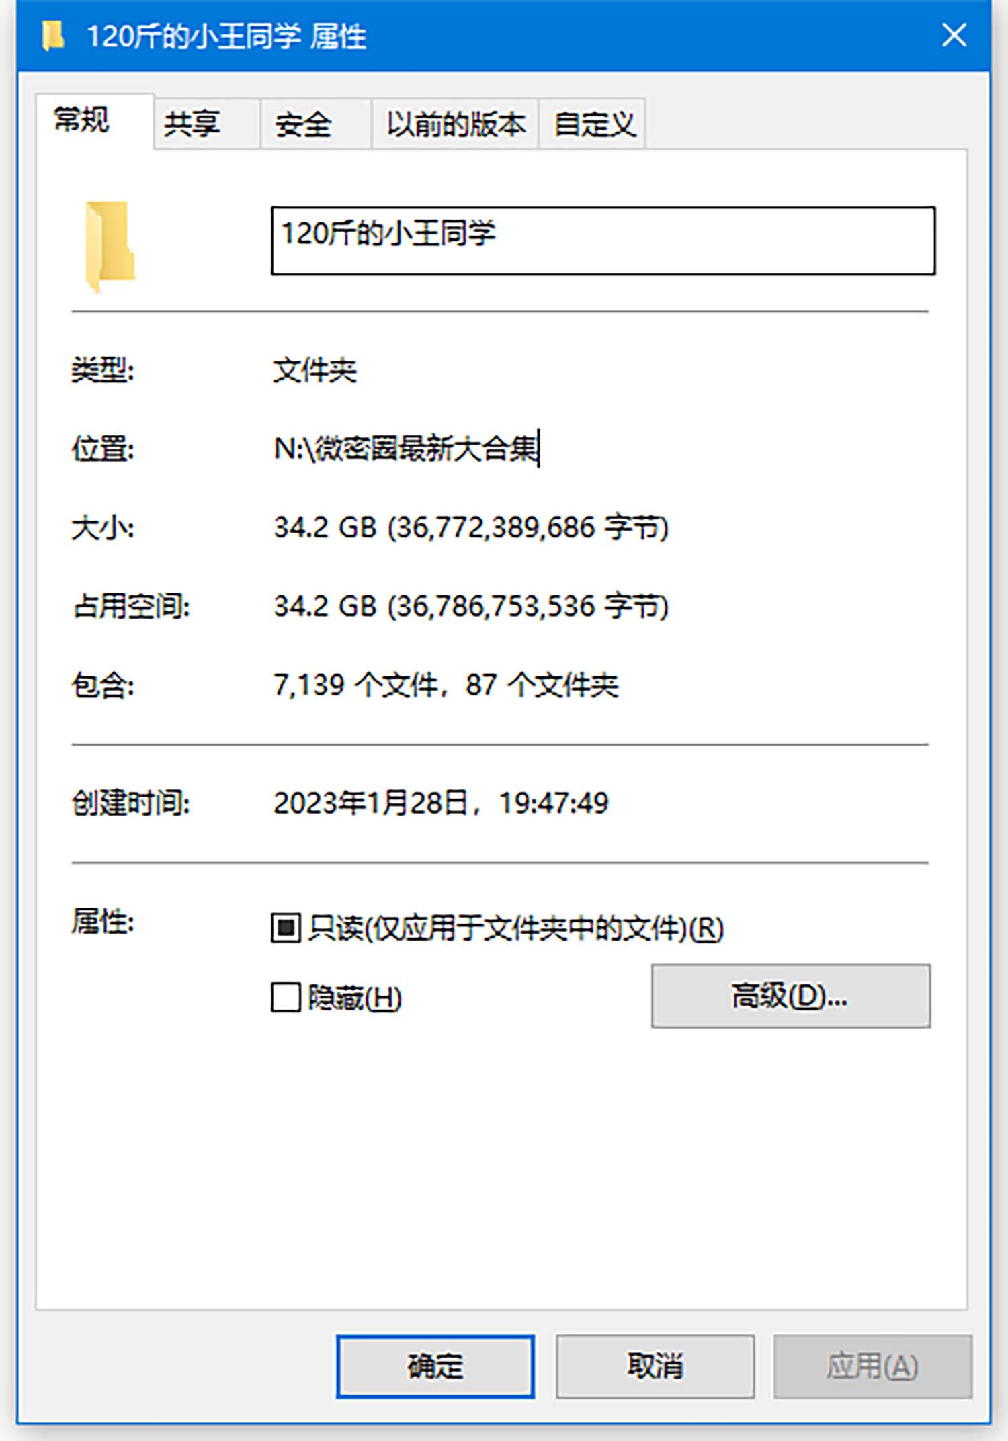Toggle the 只读 read-only checkbox
1008x1441 pixels.
(x=286, y=928)
